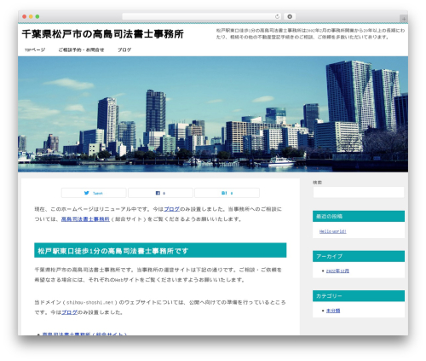Click the header description text about 松戸駅東口
426x361 pixels.
coord(310,33)
